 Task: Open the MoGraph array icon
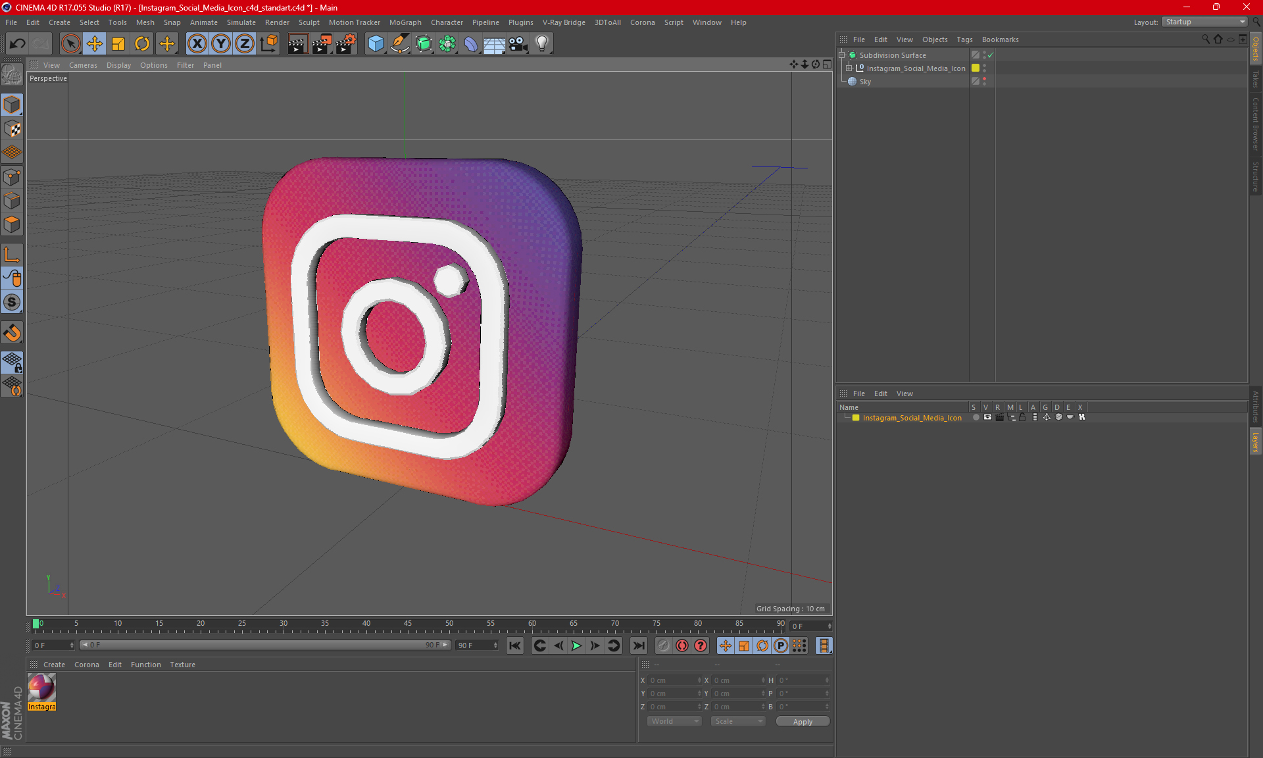(x=447, y=43)
